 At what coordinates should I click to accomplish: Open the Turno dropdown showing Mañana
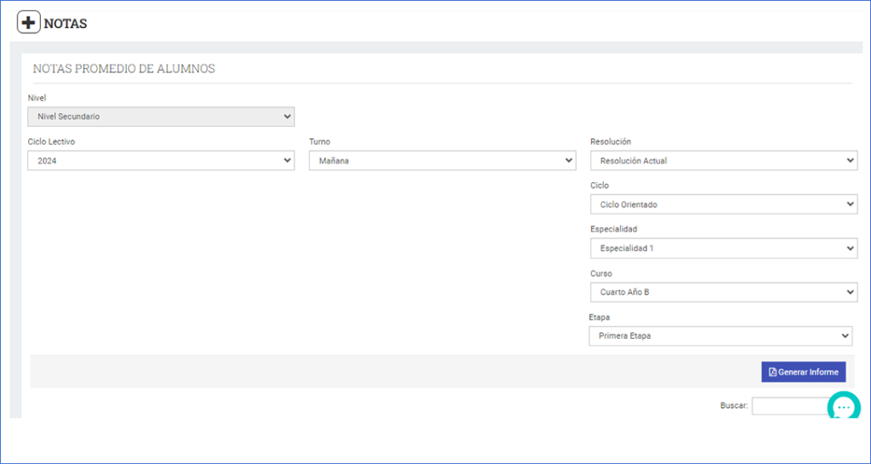442,161
